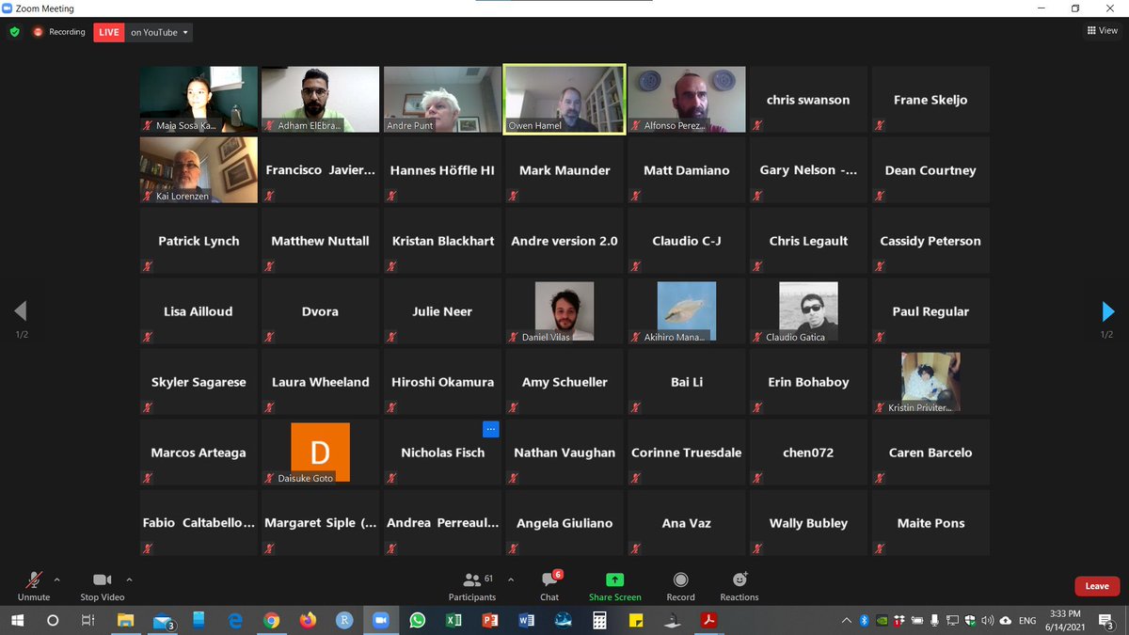The width and height of the screenshot is (1129, 635).
Task: Click the Bluetooth tray icon
Action: click(x=864, y=621)
